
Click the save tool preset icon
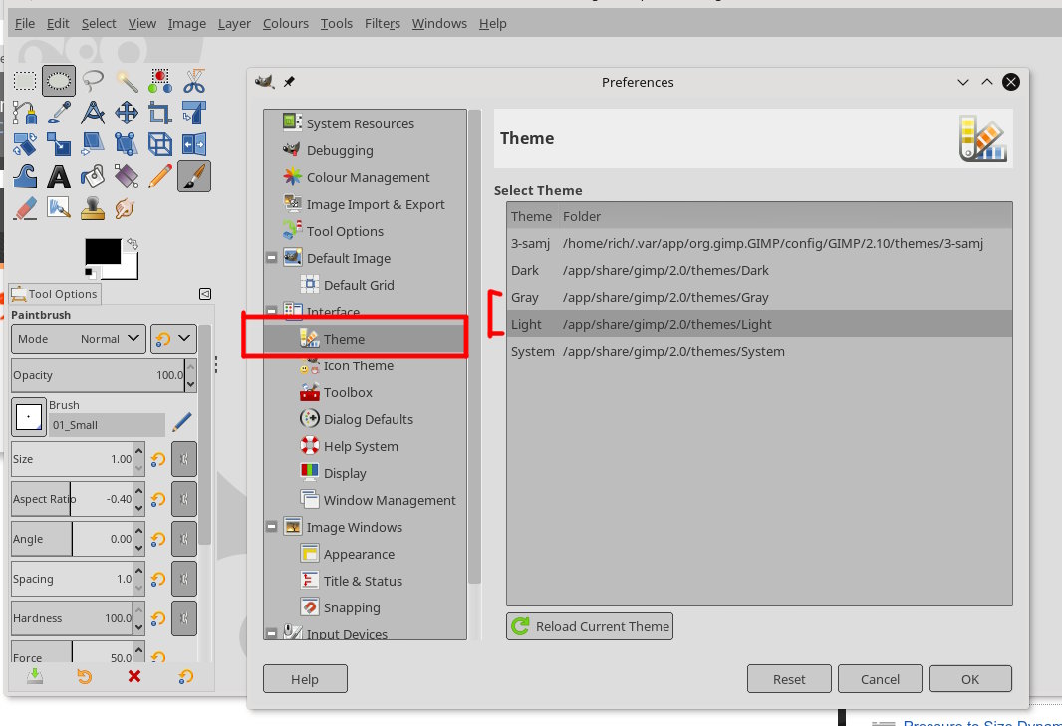tap(35, 676)
